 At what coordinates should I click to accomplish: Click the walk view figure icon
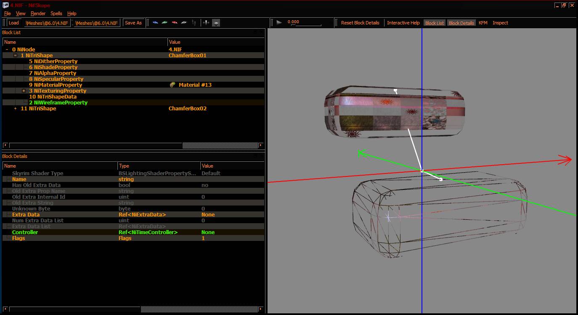tap(194, 23)
